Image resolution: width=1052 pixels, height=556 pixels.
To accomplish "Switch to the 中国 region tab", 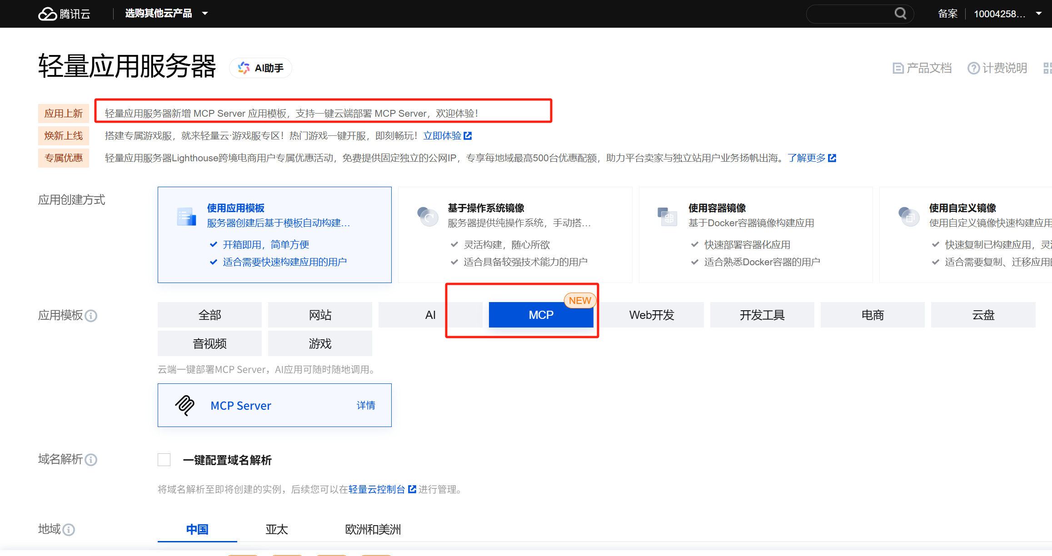I will 197,529.
